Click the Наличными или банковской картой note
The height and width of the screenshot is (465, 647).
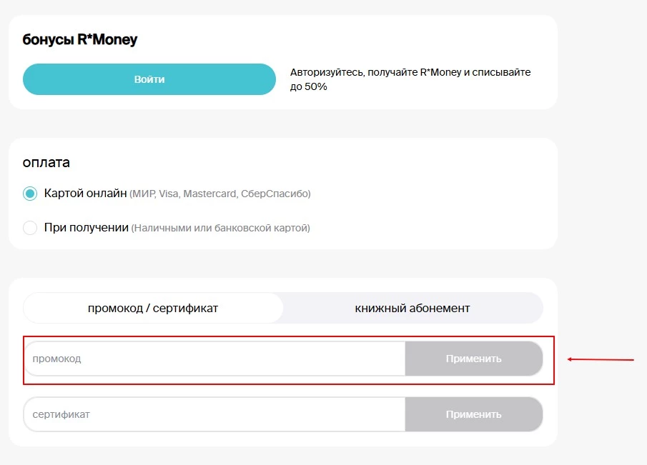click(220, 229)
